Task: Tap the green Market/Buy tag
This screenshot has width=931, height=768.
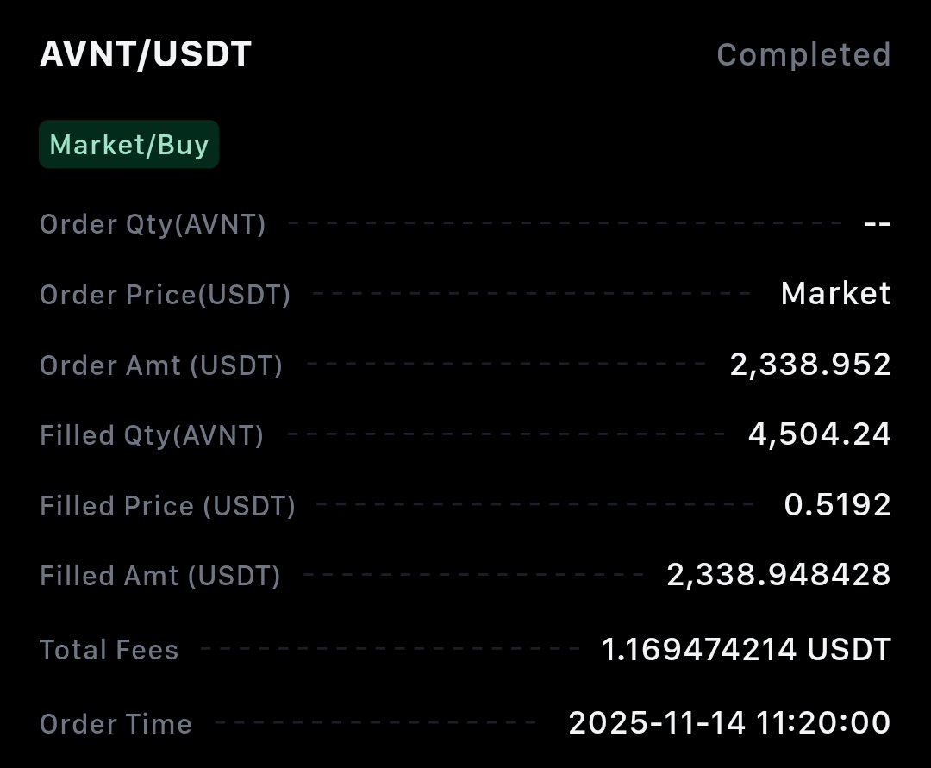Action: click(x=129, y=144)
